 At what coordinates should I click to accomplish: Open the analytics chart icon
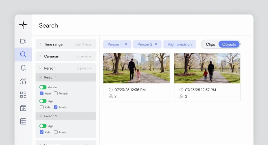[23, 81]
